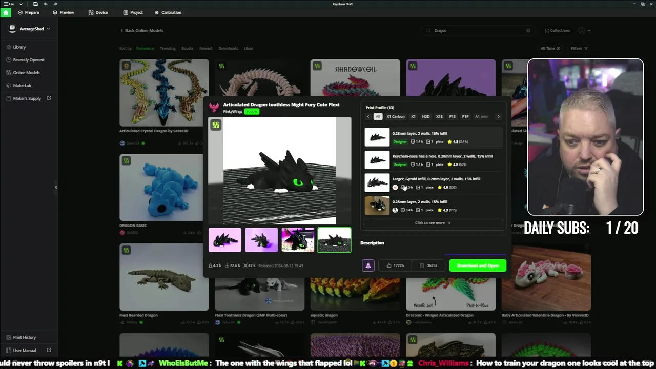Open MakerLab in the sidebar
The width and height of the screenshot is (656, 369).
point(18,86)
